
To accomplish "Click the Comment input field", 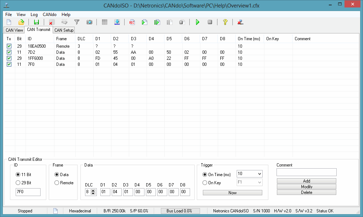I will pyautogui.click(x=306, y=172).
